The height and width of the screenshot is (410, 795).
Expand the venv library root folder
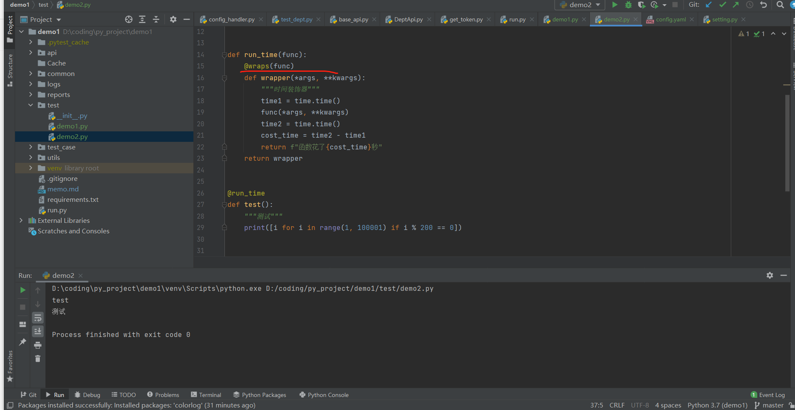tap(31, 168)
